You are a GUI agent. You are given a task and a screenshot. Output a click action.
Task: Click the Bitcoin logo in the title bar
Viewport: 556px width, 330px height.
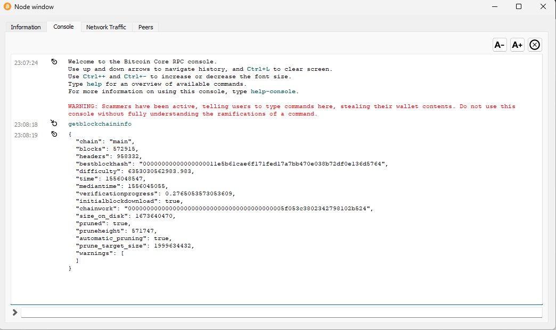point(7,6)
